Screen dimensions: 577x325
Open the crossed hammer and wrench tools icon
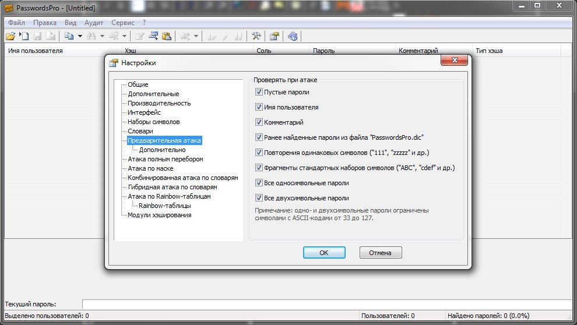(256, 36)
